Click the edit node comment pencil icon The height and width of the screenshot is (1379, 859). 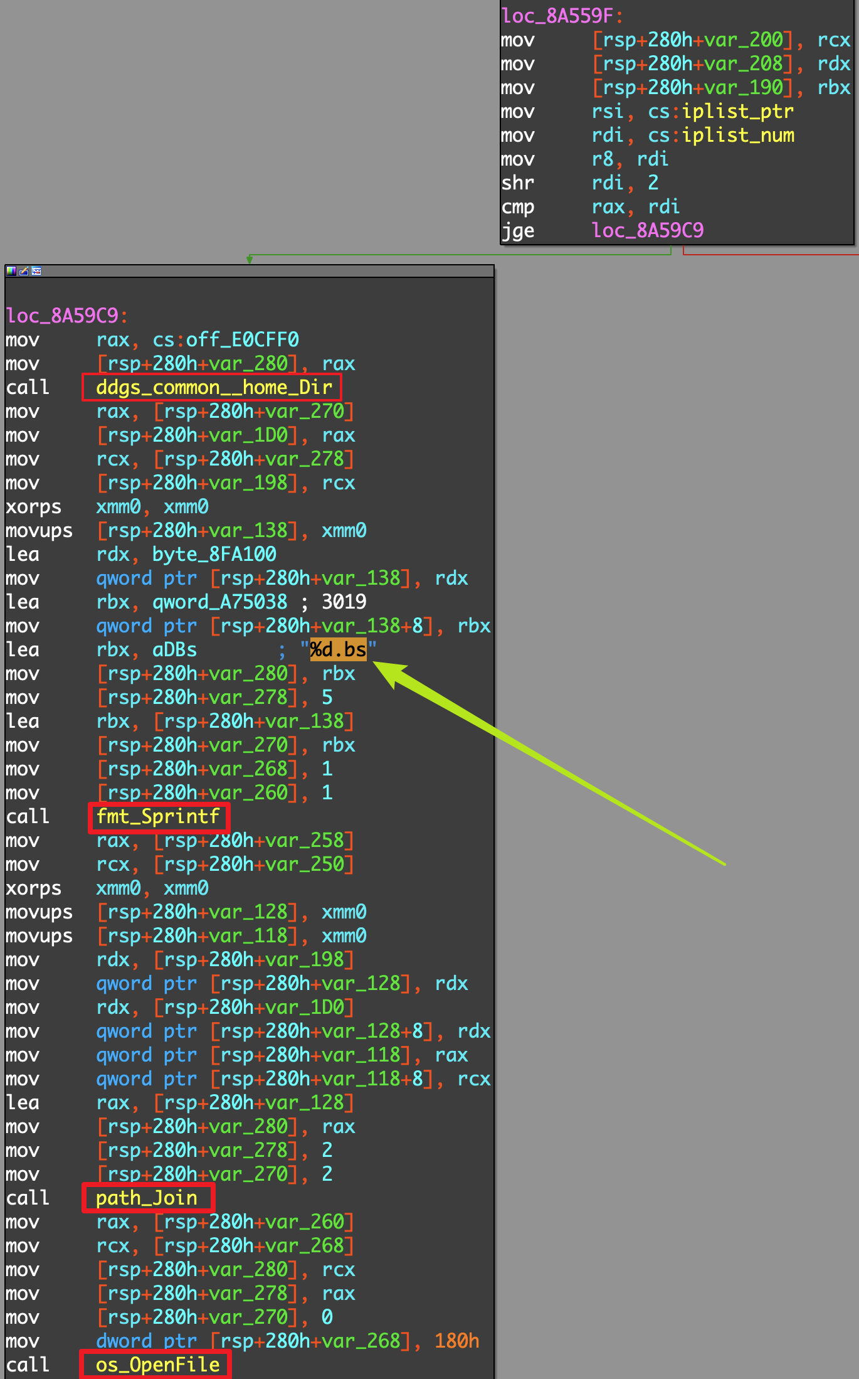(24, 271)
